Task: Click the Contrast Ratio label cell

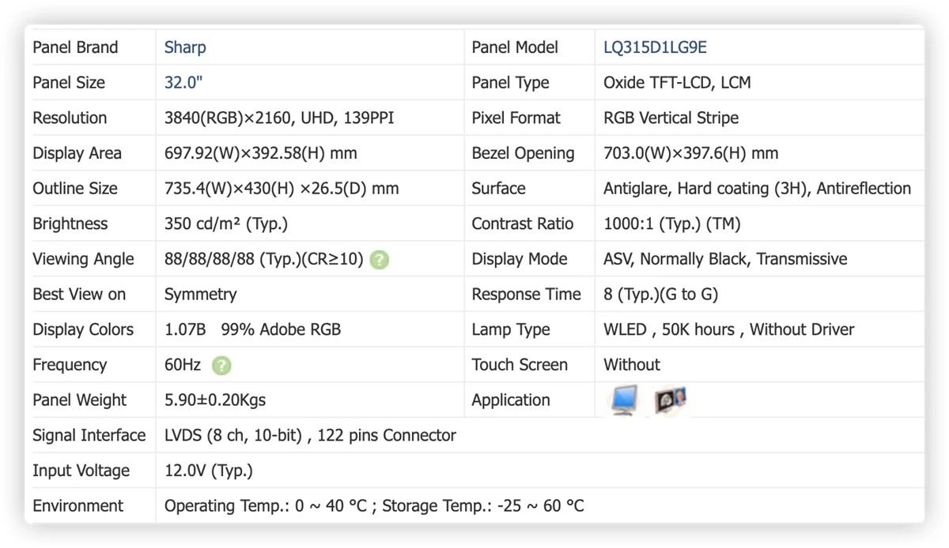Action: pyautogui.click(x=530, y=223)
